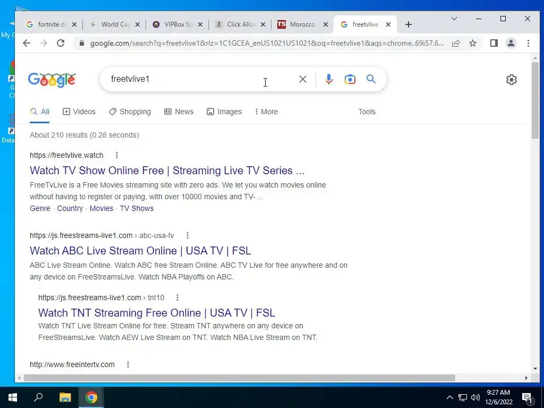Open options for abc-usa-tv result
Image resolution: width=544 pixels, height=408 pixels.
point(188,235)
